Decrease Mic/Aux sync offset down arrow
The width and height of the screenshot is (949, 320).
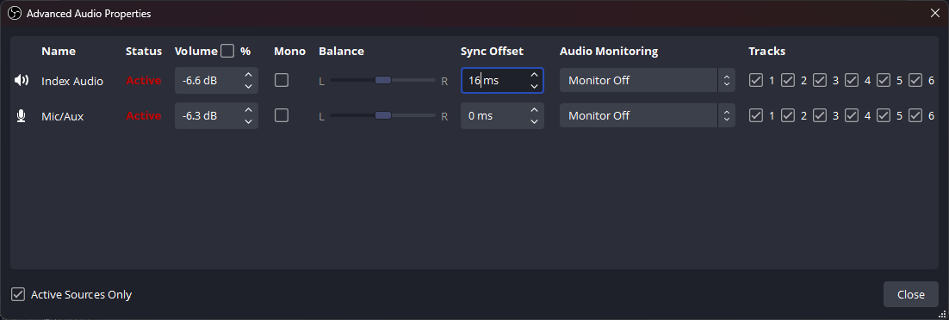pyautogui.click(x=534, y=121)
